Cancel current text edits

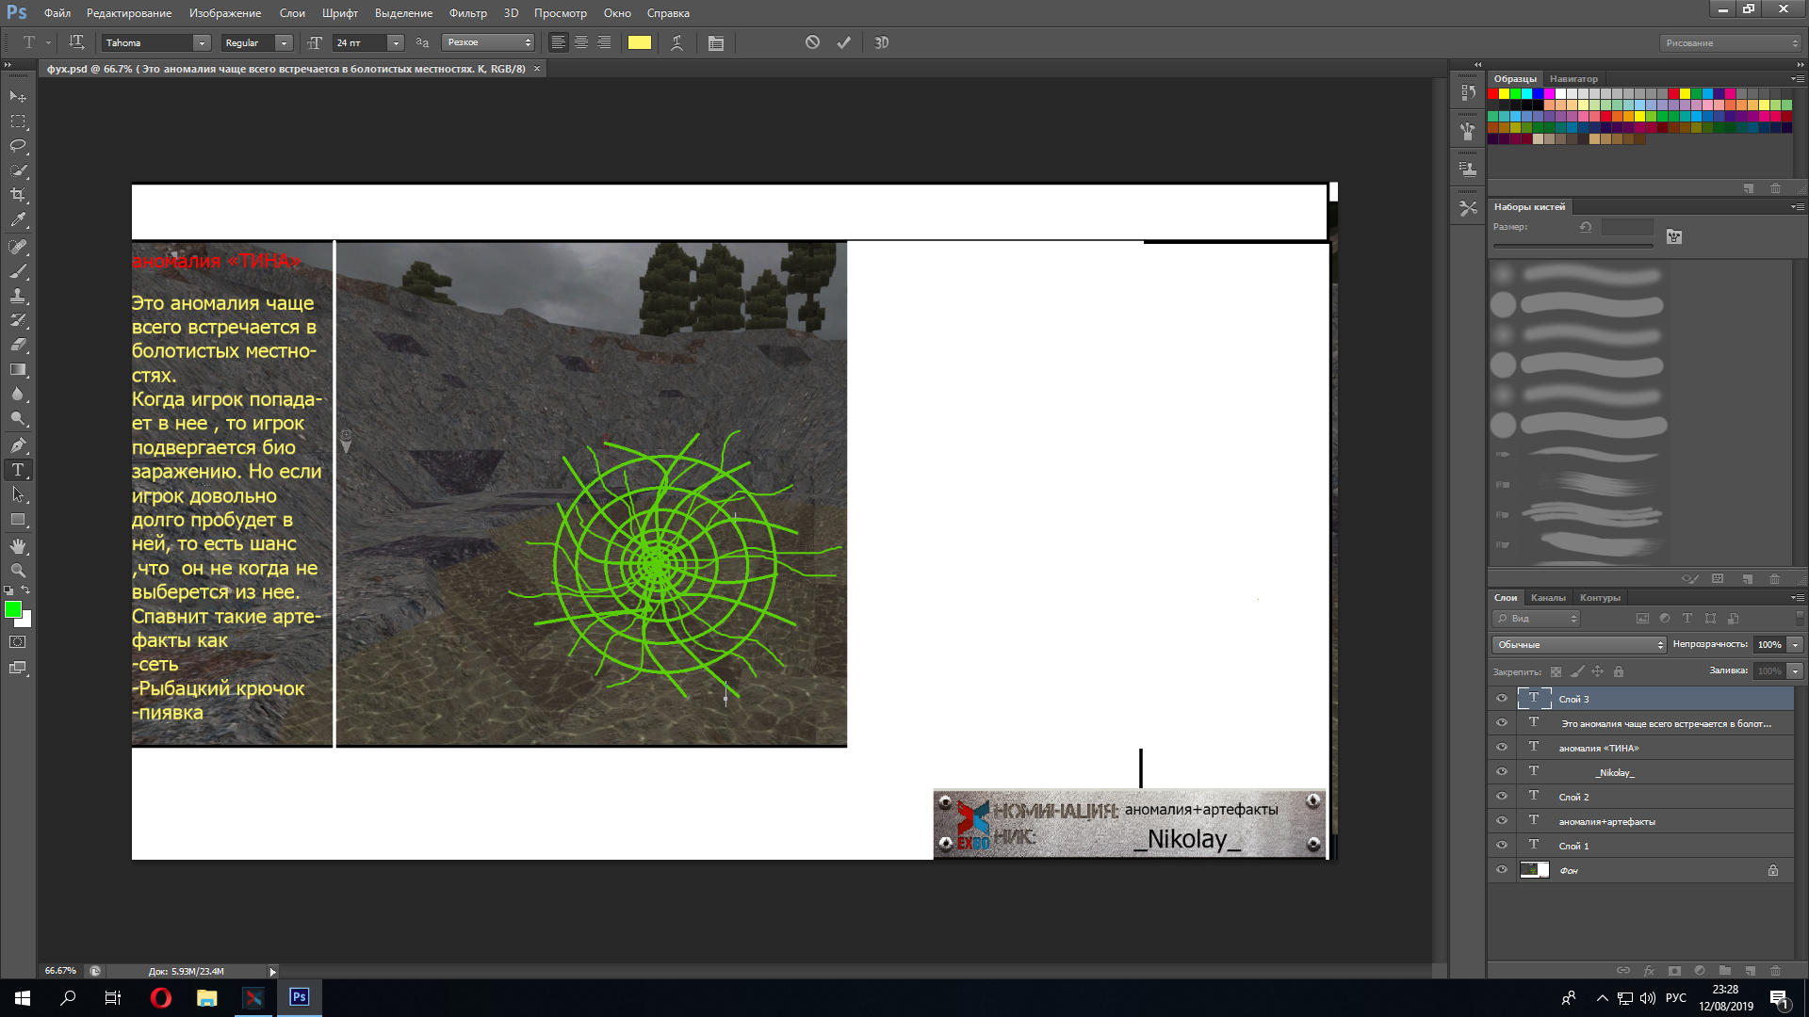(x=812, y=42)
